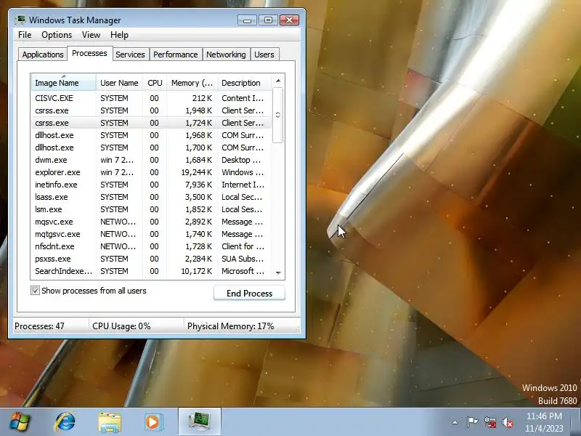The image size is (581, 436).
Task: Sort by User Name column header
Action: [x=119, y=83]
